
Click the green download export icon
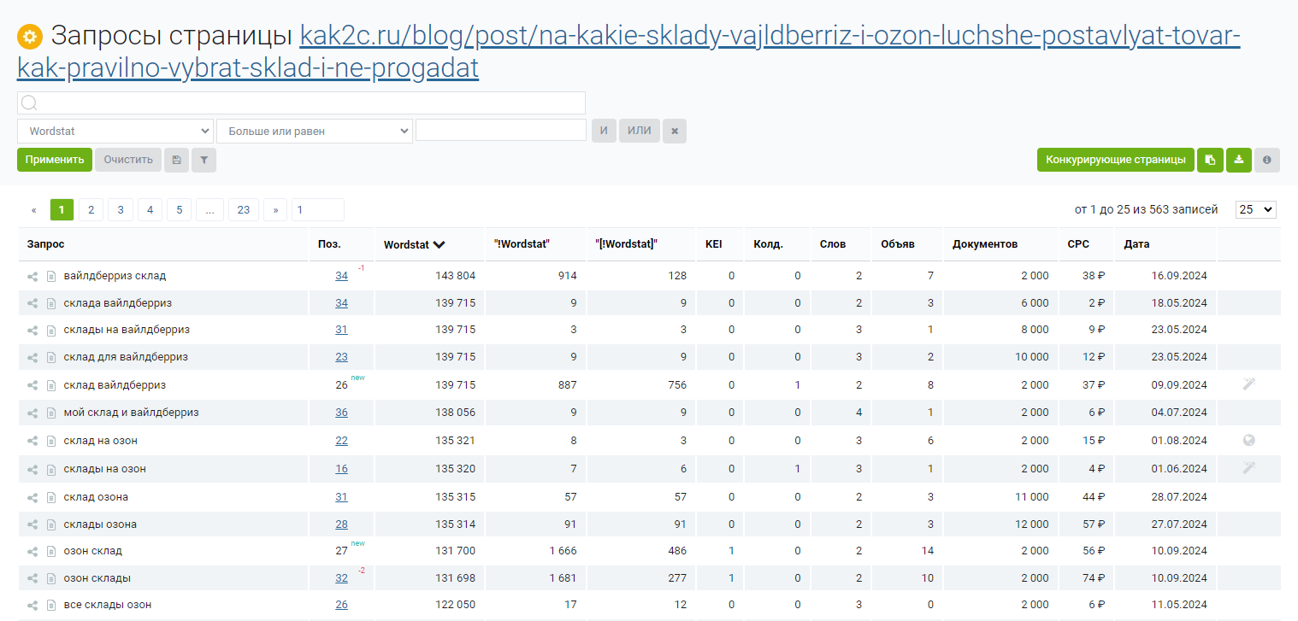coord(1239,160)
